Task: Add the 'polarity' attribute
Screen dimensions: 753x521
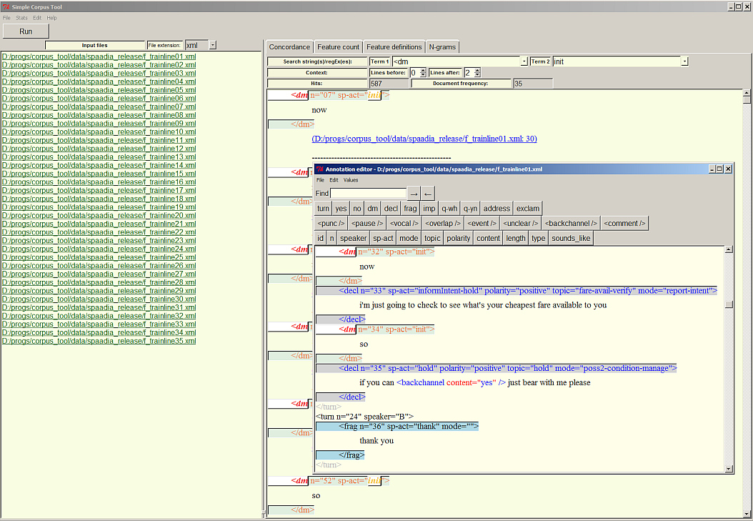Action: tap(458, 238)
